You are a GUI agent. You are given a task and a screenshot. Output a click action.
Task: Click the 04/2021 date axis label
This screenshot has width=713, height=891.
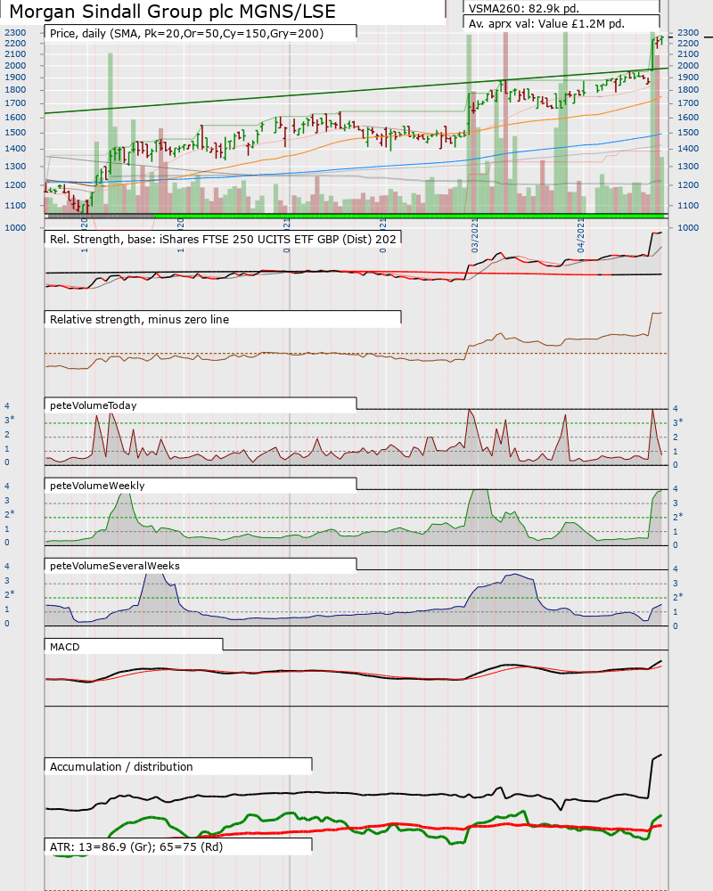[x=580, y=236]
